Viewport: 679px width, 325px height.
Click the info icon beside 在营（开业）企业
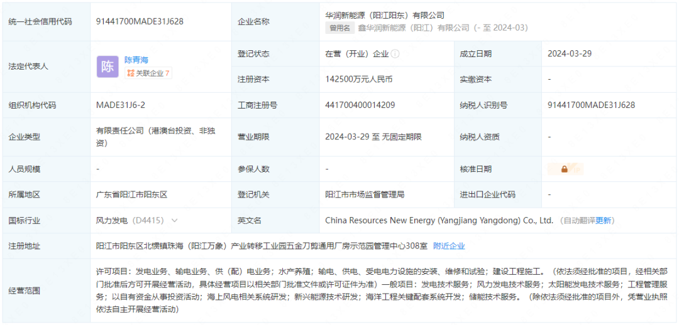[395, 54]
